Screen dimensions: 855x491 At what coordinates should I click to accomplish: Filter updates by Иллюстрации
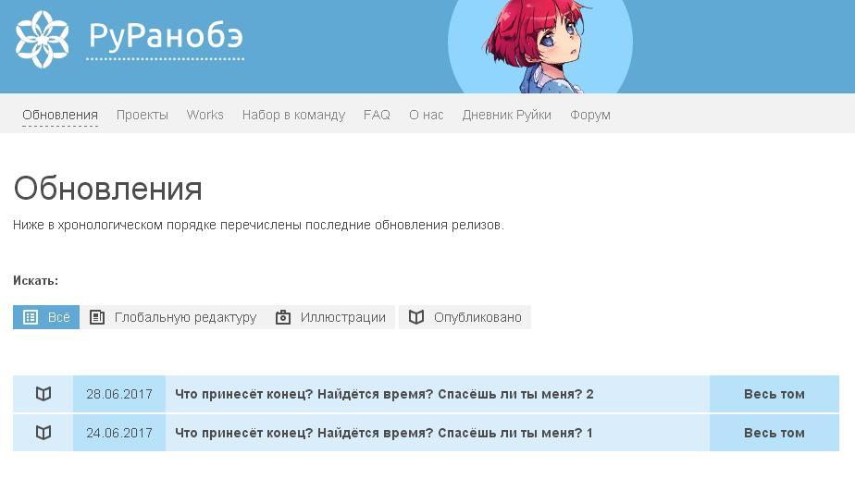click(x=331, y=317)
